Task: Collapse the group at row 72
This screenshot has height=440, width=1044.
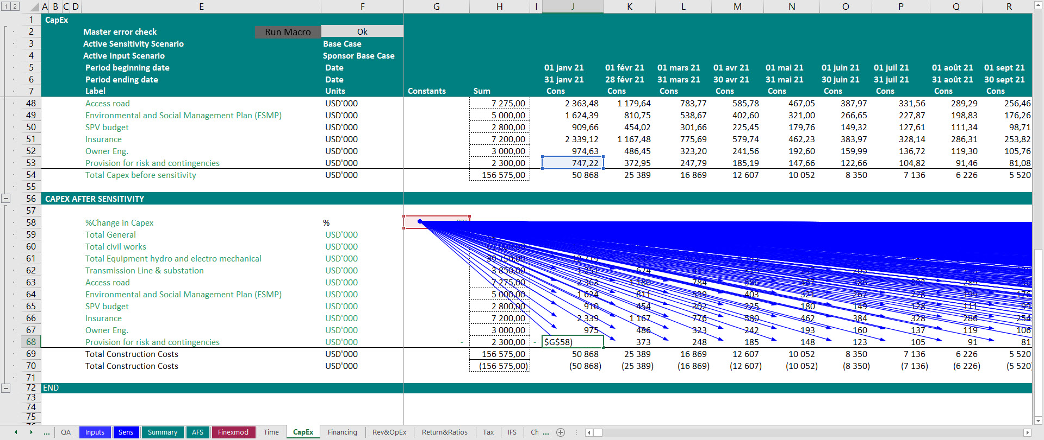Action: pos(5,388)
